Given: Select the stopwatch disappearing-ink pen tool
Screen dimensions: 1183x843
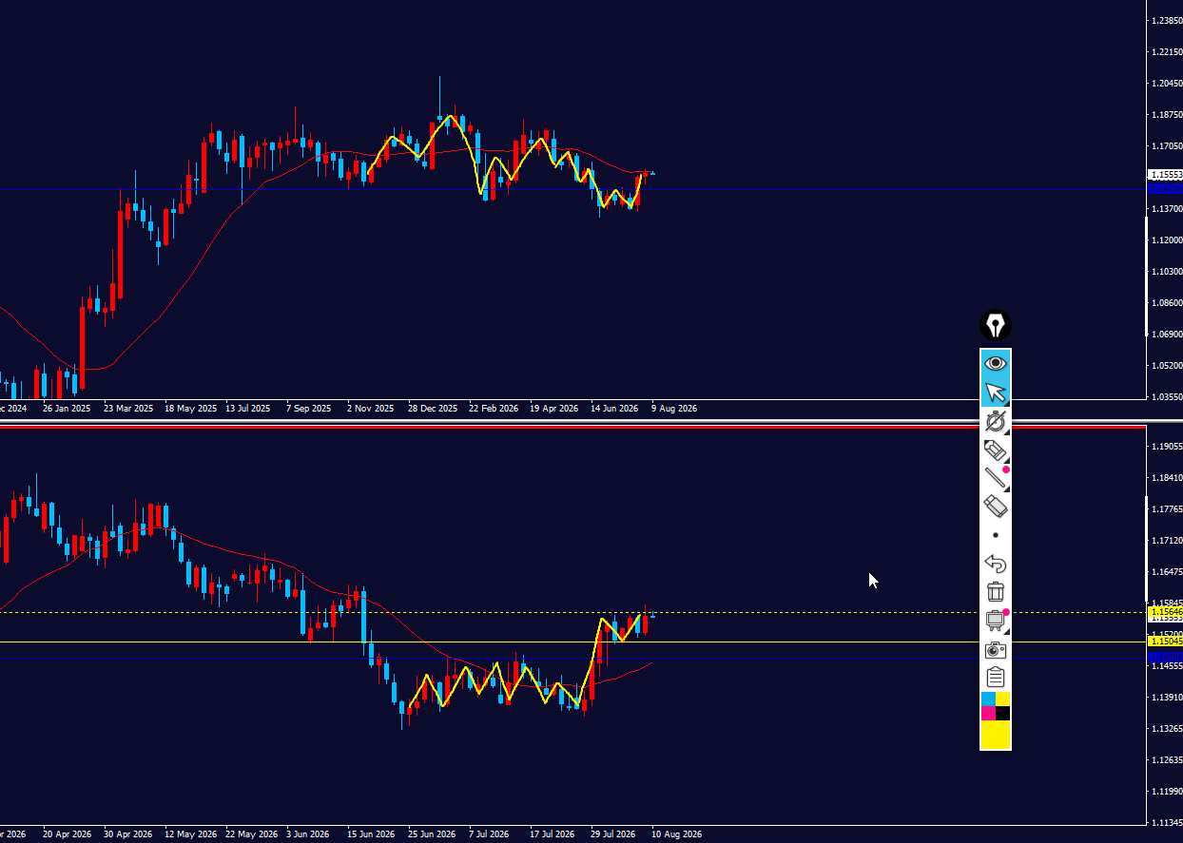Looking at the screenshot, I should coord(996,421).
